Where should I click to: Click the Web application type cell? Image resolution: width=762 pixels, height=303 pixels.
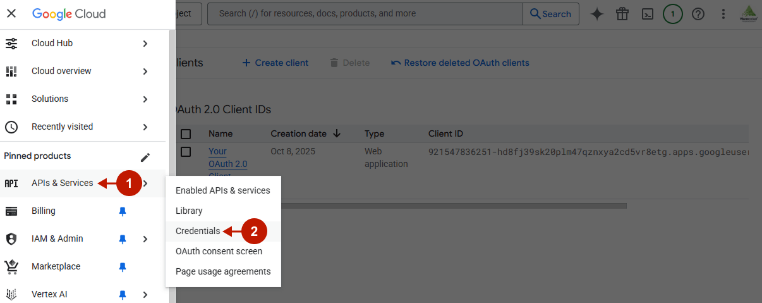[x=386, y=158]
